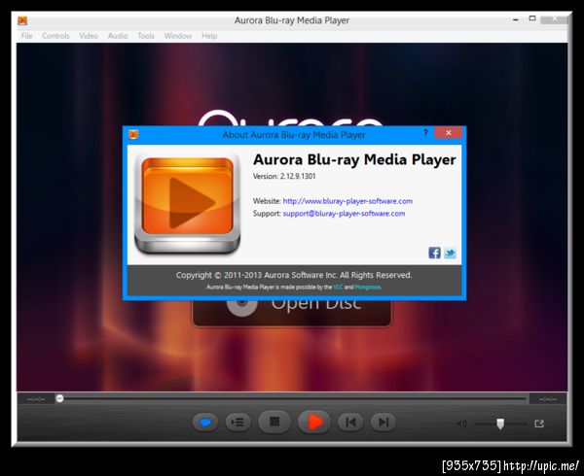Image resolution: width=584 pixels, height=476 pixels.
Task: Click the Stop playback button
Action: point(274,422)
